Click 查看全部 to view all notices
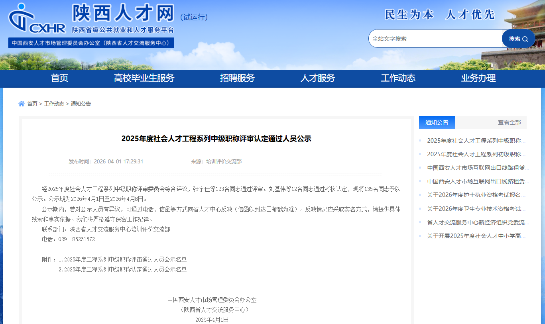Viewport: 545px width, 324px height. click(509, 122)
